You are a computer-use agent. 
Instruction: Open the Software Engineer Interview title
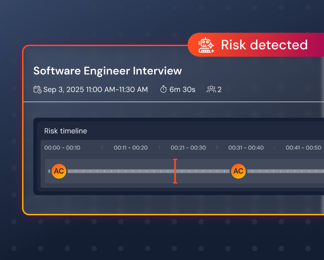click(108, 71)
